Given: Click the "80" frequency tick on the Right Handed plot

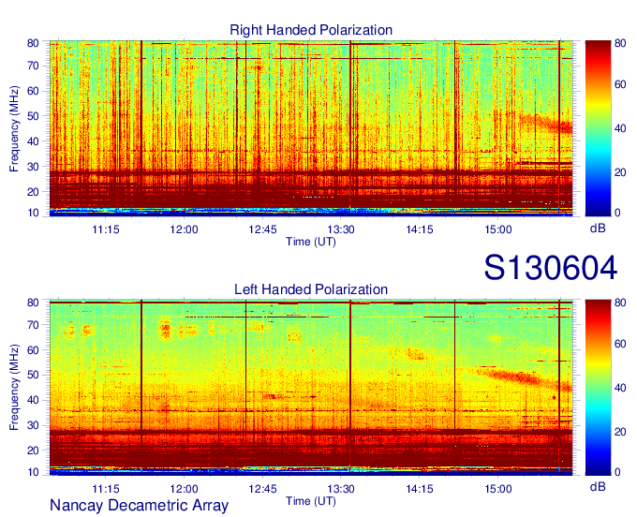Looking at the screenshot, I should point(33,43).
